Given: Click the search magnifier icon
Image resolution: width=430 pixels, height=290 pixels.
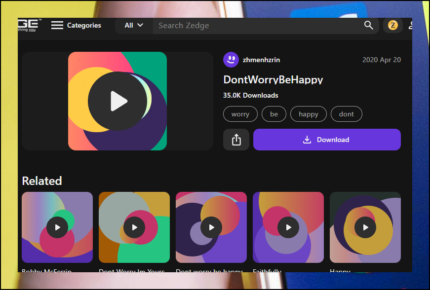Looking at the screenshot, I should pyautogui.click(x=369, y=25).
